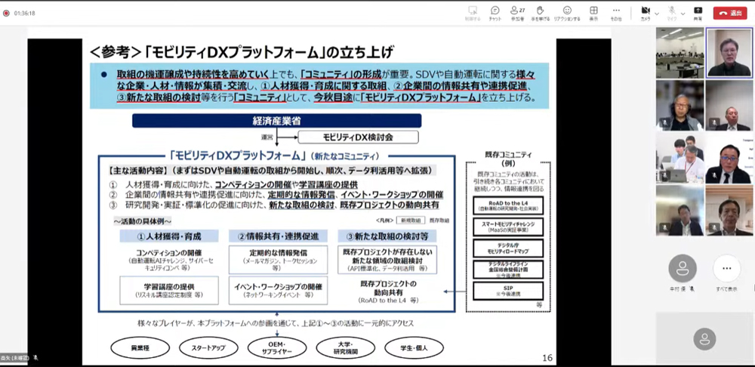
Task: Click the 学生・個人 oval
Action: click(x=414, y=347)
